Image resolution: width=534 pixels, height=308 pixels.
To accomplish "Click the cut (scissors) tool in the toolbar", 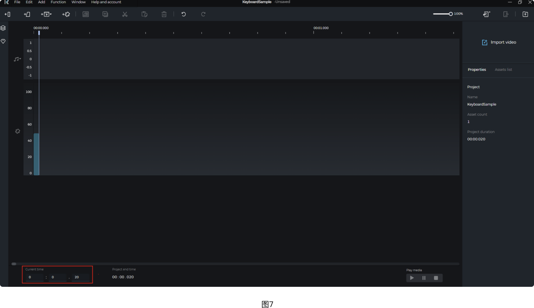I will (125, 14).
